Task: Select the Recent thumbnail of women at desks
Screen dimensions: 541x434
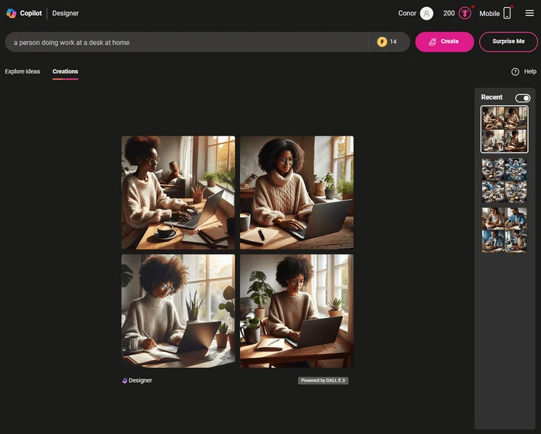Action: pyautogui.click(x=504, y=129)
